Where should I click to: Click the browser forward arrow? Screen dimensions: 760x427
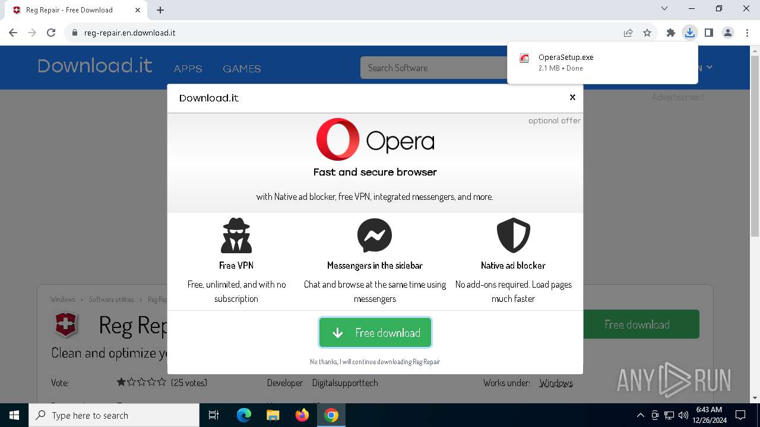click(32, 33)
